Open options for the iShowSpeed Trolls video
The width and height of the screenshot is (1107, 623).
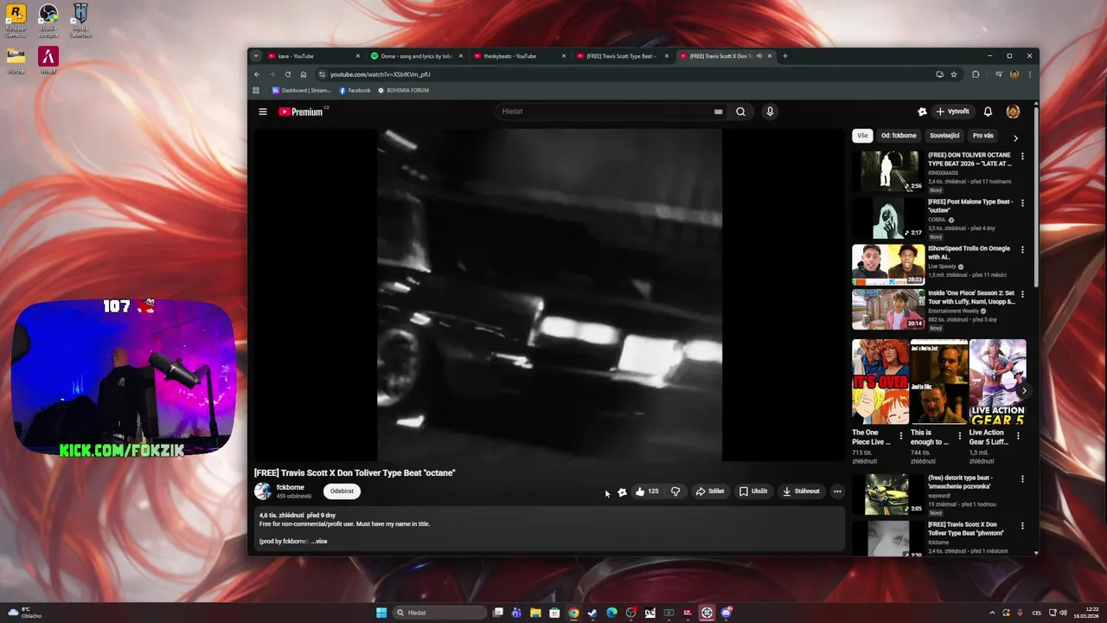pos(1022,250)
